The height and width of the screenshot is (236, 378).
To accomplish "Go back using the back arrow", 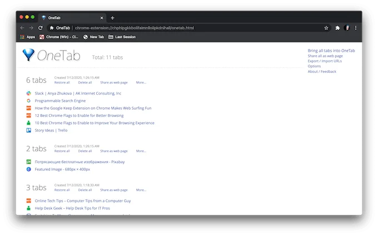I will coord(22,28).
